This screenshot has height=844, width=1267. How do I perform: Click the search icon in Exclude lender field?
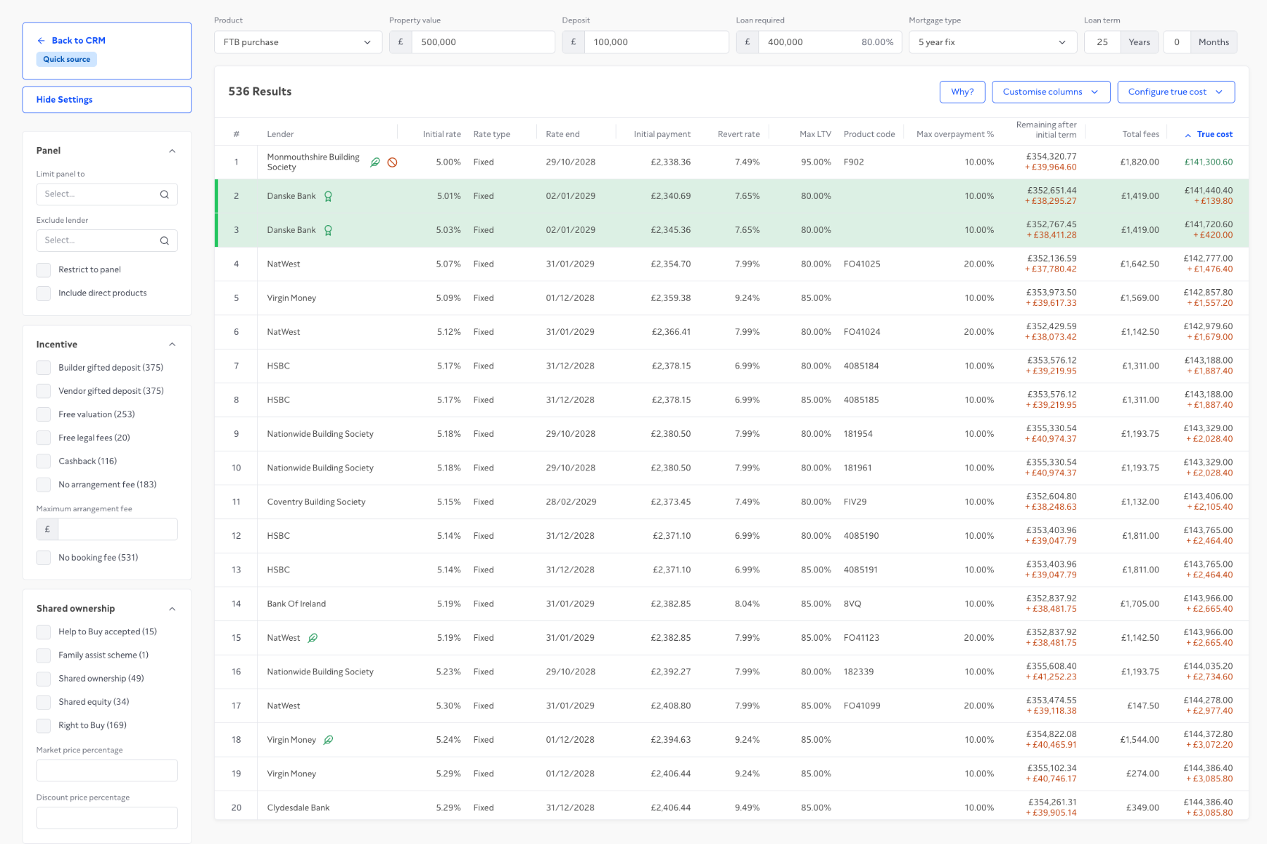pos(165,241)
